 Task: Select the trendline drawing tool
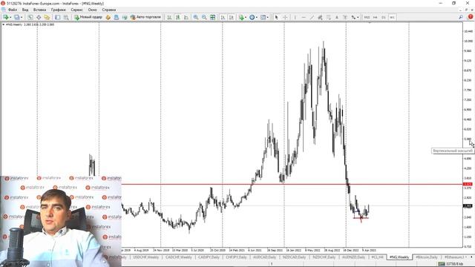[x=312, y=17]
